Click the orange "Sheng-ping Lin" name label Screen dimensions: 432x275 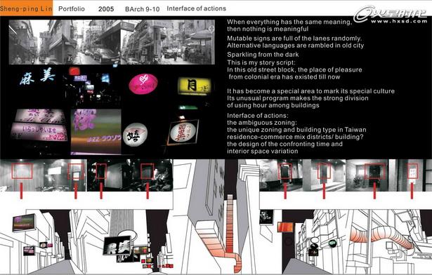tap(26, 8)
